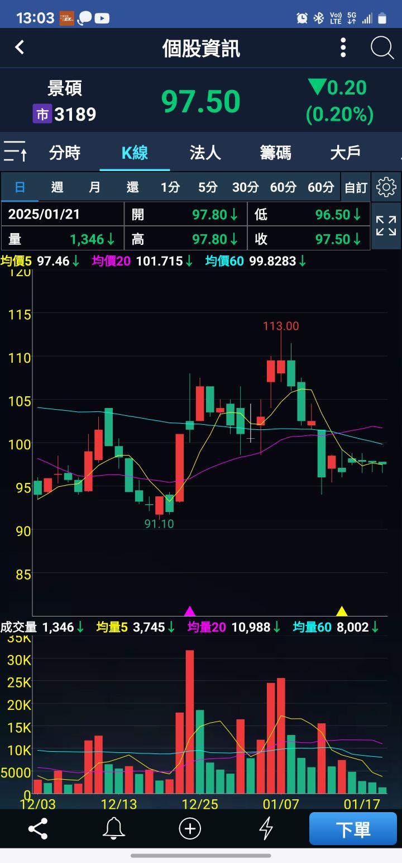Open the 大戶 tab
The width and height of the screenshot is (402, 863).
[346, 152]
